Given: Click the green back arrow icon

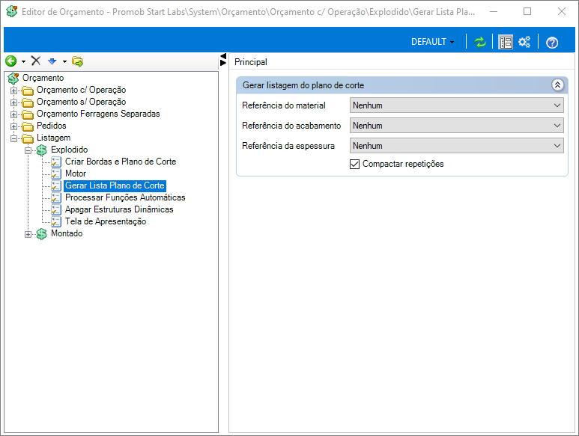Looking at the screenshot, I should point(10,61).
